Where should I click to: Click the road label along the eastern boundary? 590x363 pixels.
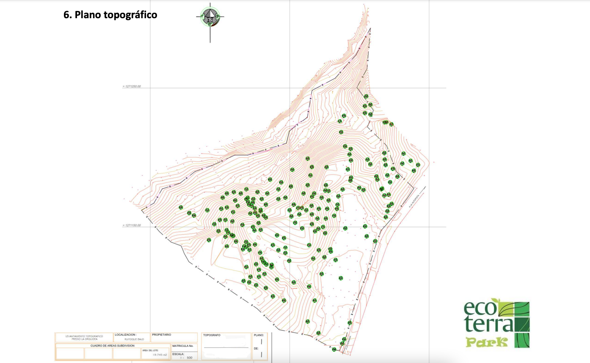(414, 201)
